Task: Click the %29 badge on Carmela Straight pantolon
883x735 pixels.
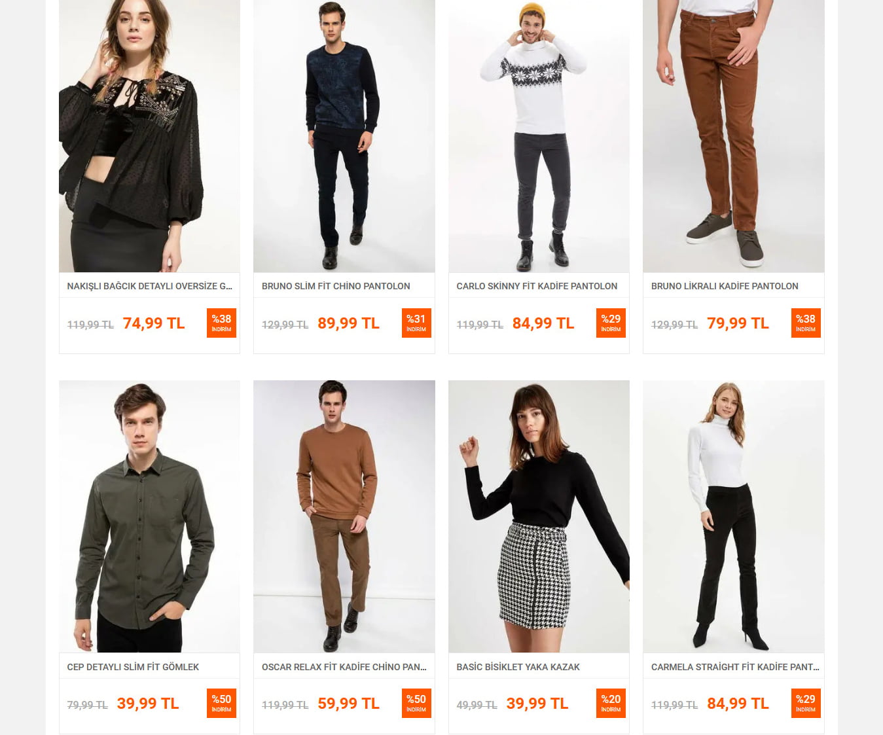Action: pyautogui.click(x=806, y=703)
